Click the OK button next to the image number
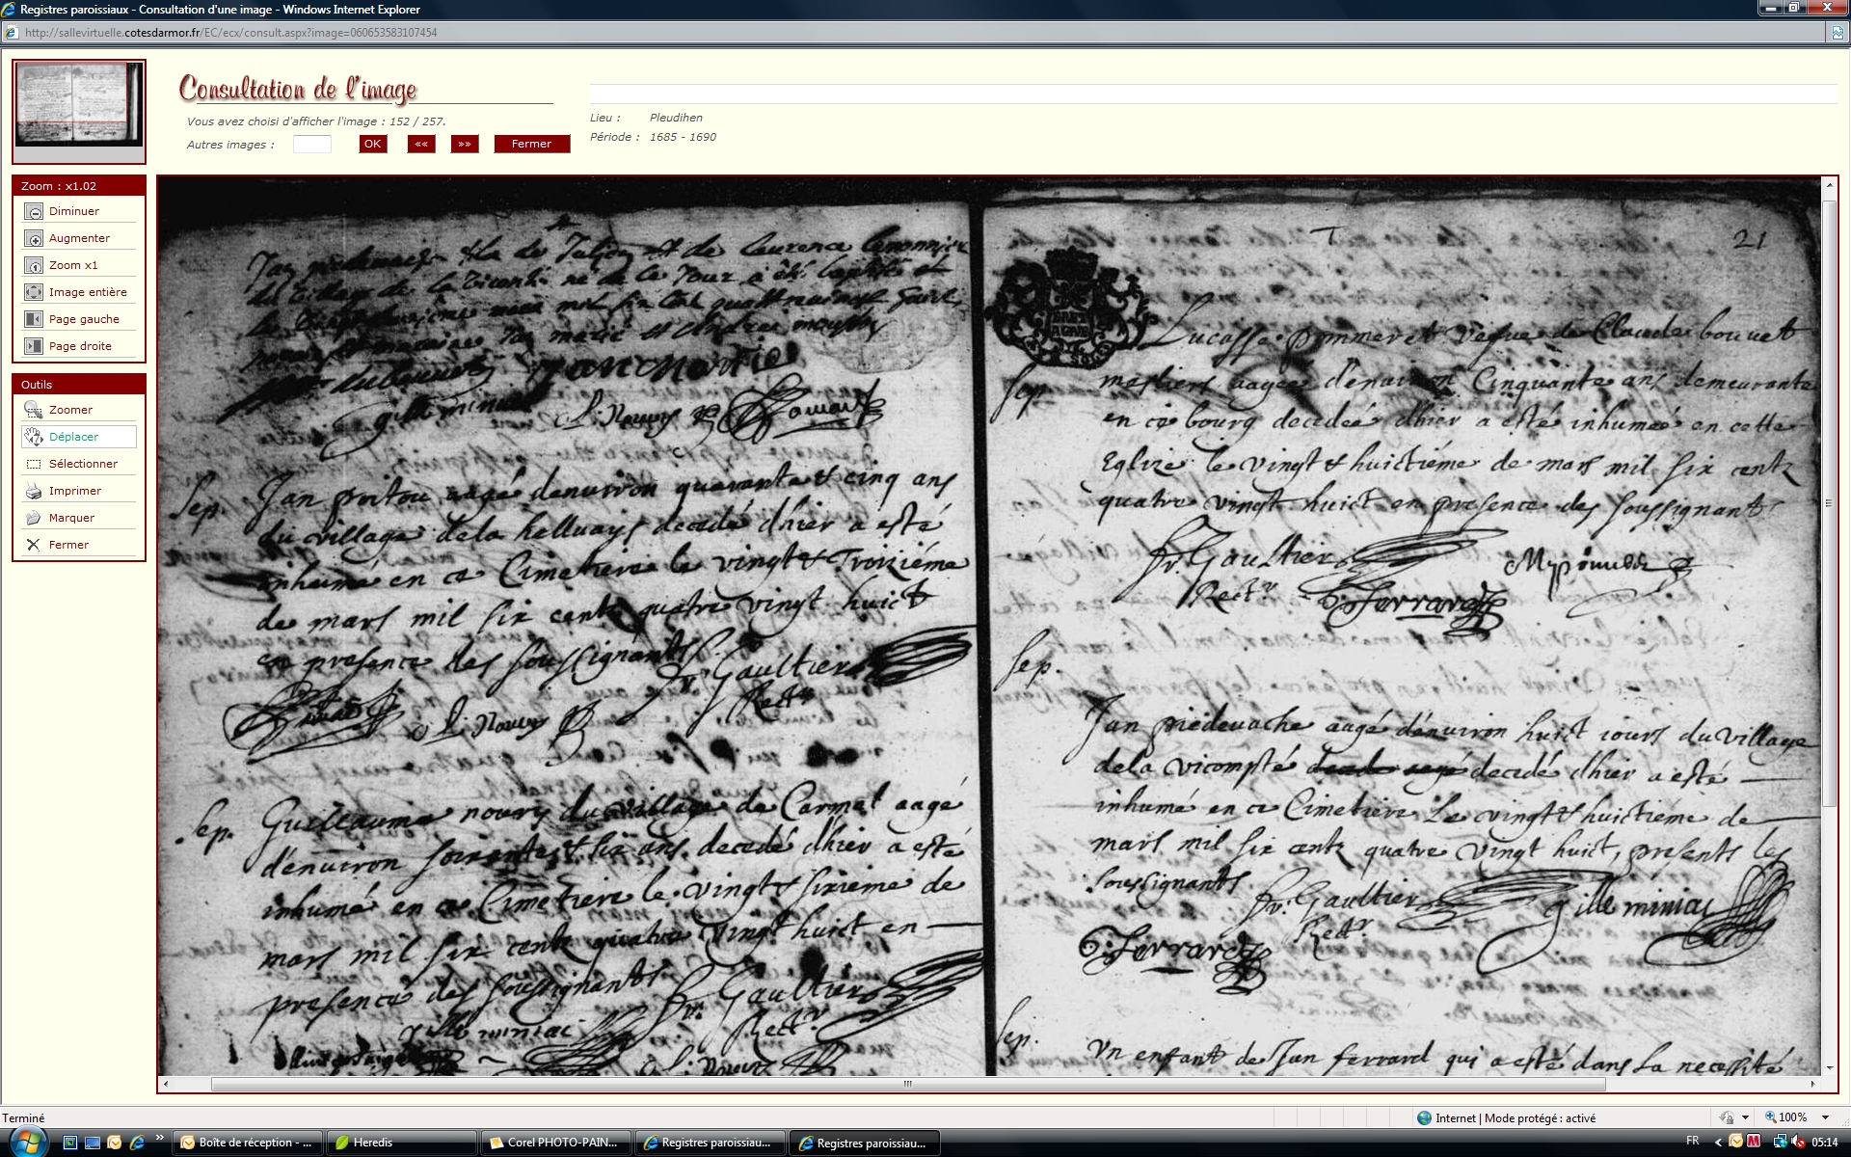Screen dimensions: 1851x1157 pos(372,144)
